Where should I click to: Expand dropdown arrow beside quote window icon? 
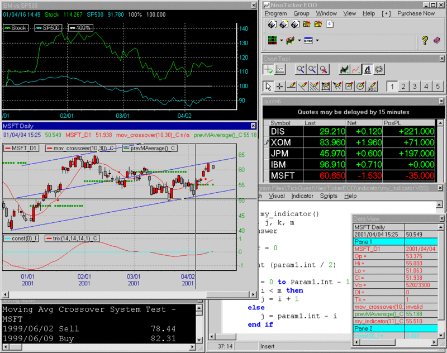tap(282, 40)
